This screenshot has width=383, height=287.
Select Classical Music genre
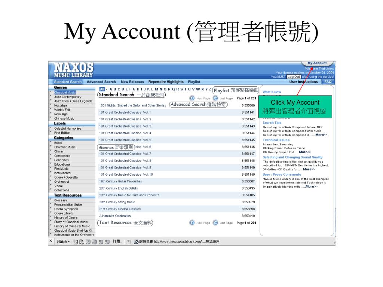point(65,93)
